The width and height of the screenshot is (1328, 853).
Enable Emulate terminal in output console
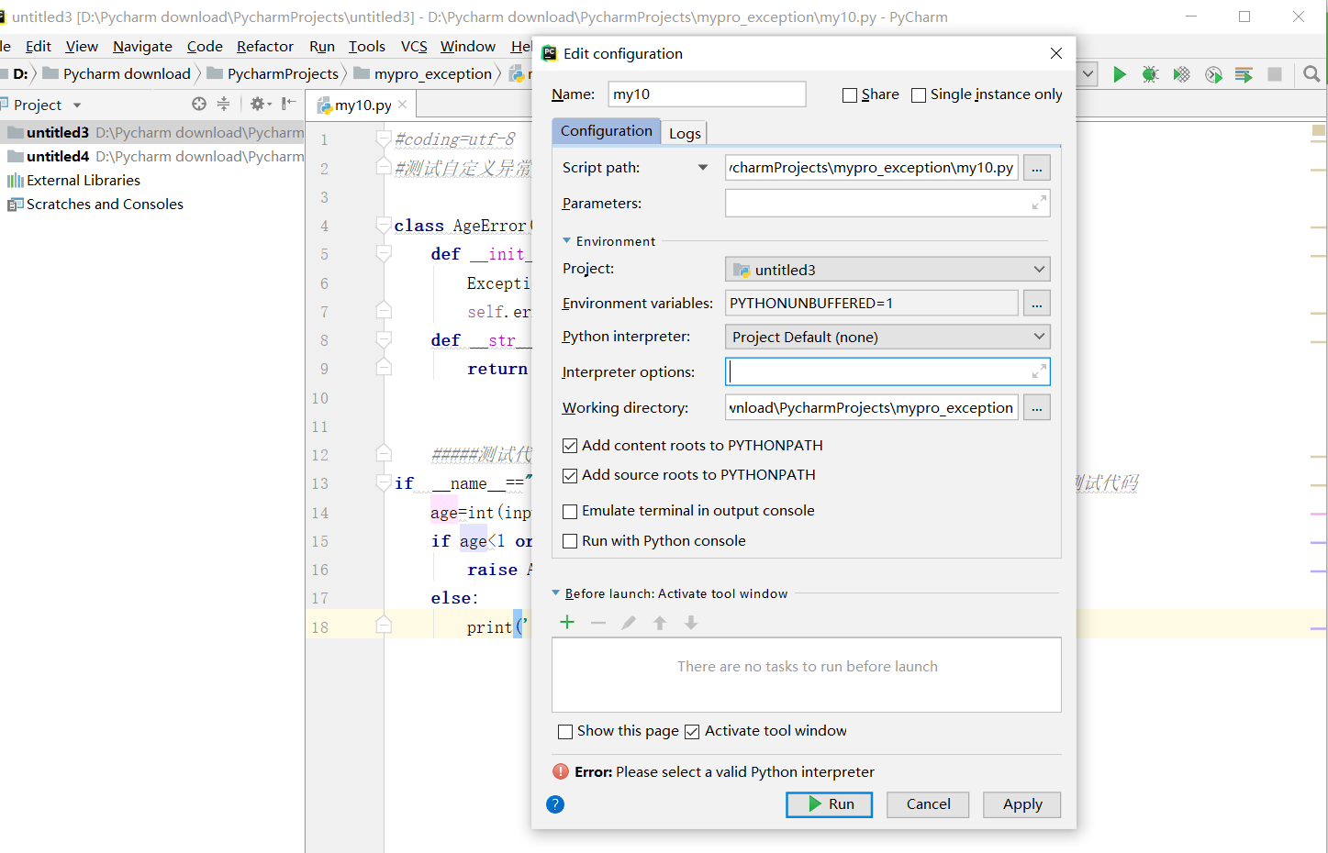[570, 512]
